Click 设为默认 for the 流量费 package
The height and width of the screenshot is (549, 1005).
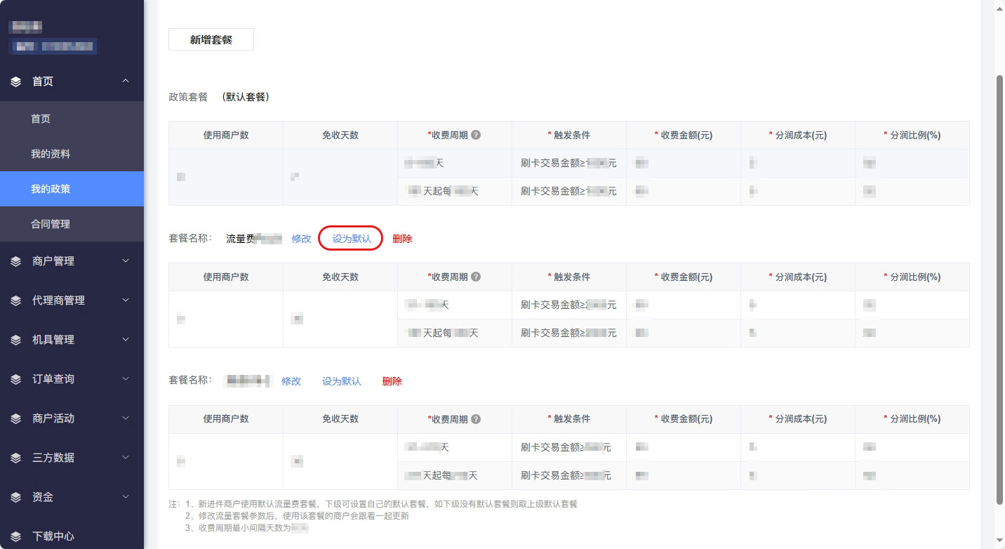(352, 239)
